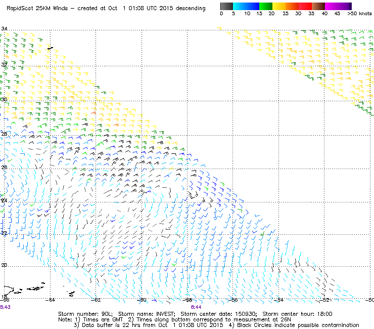Image resolution: width=374 pixels, height=329 pixels.
Task: Click the '30' legend label under color bar
Action: point(298,14)
